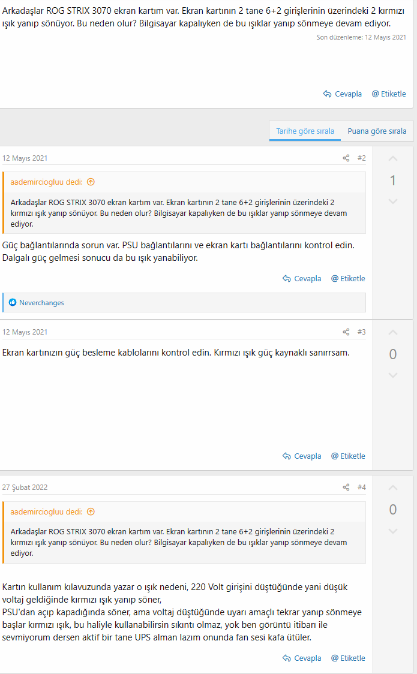The height and width of the screenshot is (674, 417).
Task: Click Etiketle under post #3
Action: click(348, 456)
